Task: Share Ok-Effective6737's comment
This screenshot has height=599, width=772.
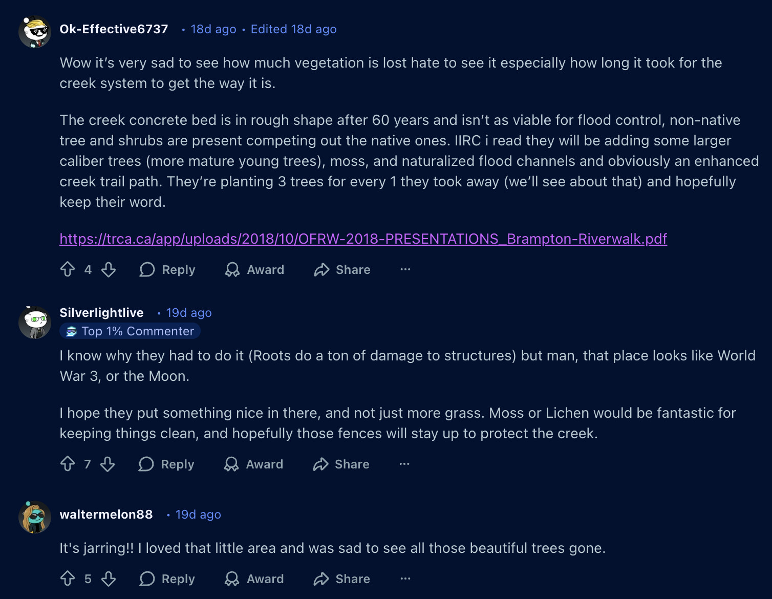Action: tap(342, 269)
